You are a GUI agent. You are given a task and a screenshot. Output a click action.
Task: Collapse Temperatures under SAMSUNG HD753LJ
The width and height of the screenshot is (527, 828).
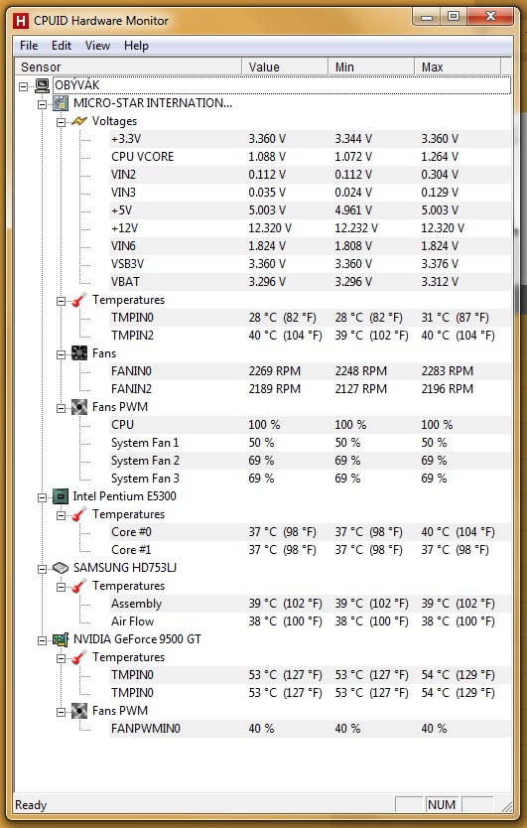click(62, 587)
